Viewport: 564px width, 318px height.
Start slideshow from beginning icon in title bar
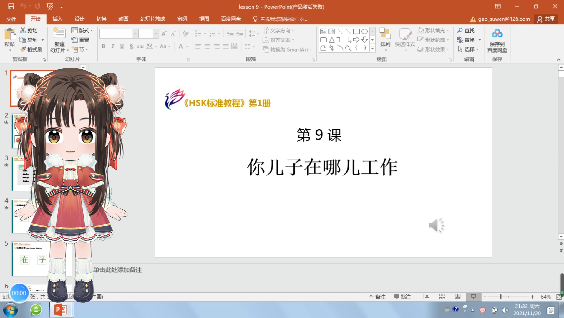click(x=50, y=6)
